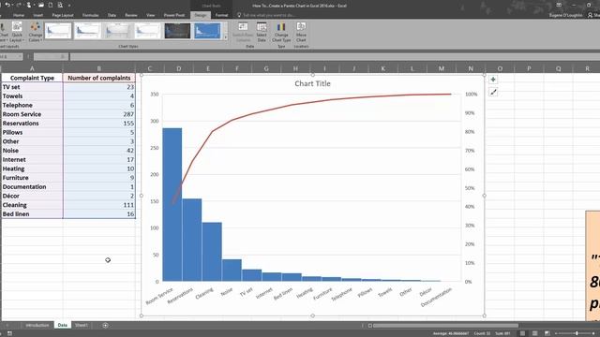Click the Data sheet tab at the bottom
The height and width of the screenshot is (337, 600).
click(x=63, y=325)
